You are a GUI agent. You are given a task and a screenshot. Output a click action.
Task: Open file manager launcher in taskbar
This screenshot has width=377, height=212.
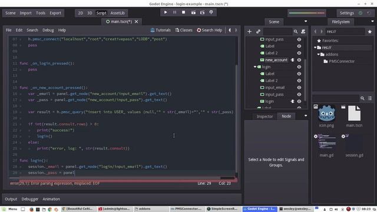click(44, 209)
